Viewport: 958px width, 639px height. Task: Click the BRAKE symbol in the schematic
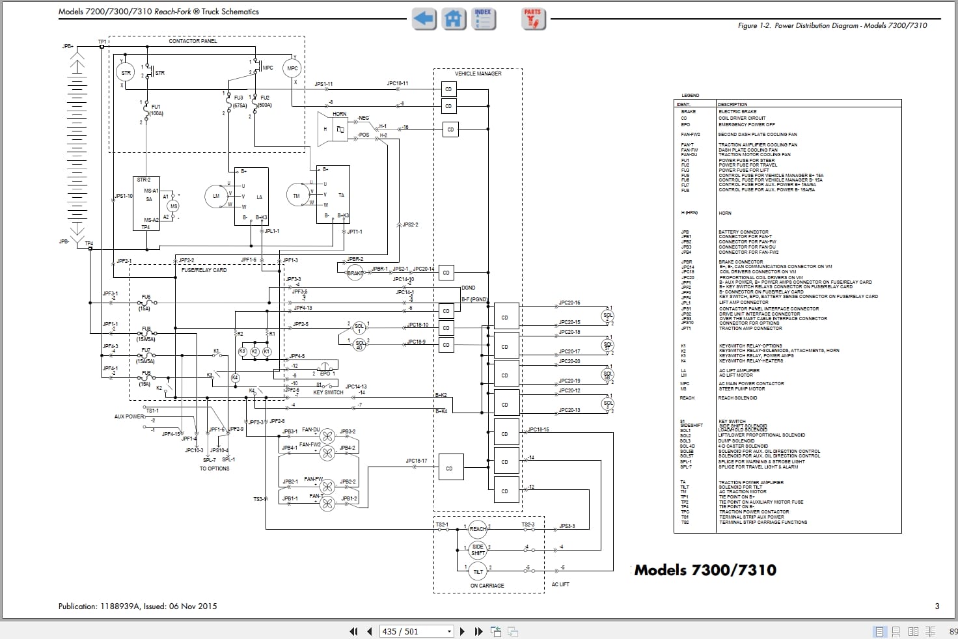click(355, 273)
